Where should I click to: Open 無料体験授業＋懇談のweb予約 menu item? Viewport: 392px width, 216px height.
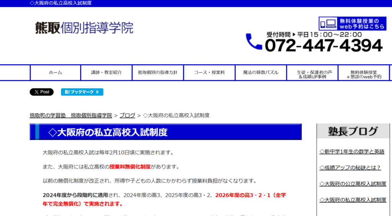tap(364, 73)
